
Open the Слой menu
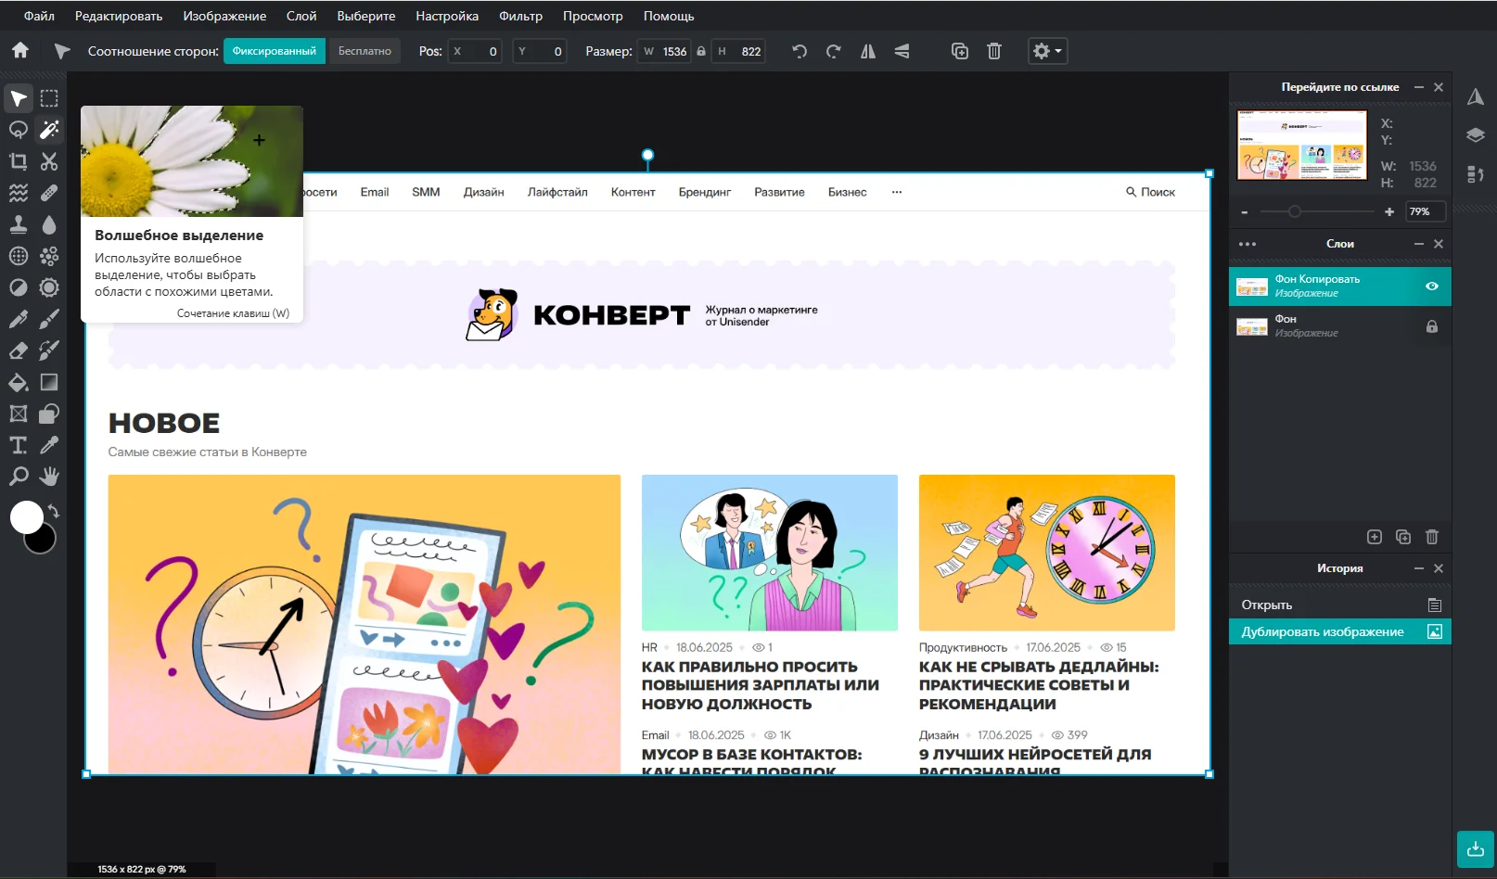pyautogui.click(x=301, y=16)
